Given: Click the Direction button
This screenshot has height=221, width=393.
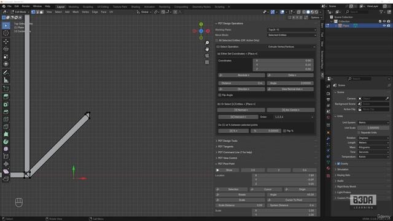Looking at the screenshot, I should click(241, 89).
